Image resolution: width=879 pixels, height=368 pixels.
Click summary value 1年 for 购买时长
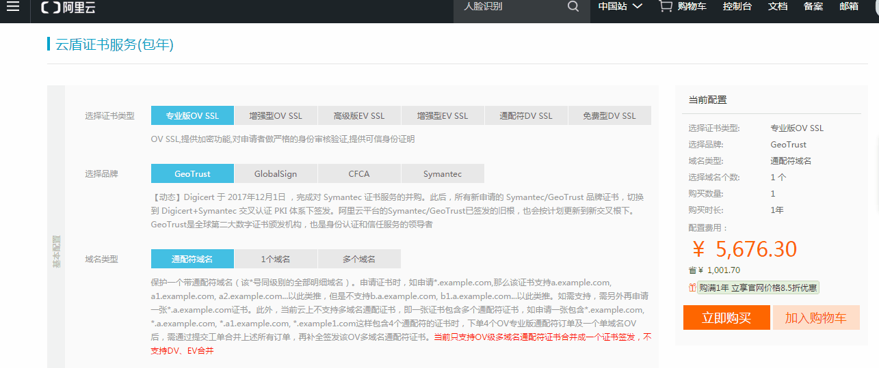(777, 210)
